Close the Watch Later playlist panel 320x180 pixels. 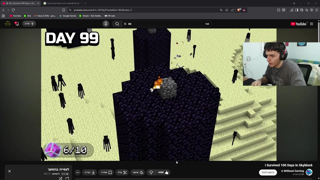(9, 171)
